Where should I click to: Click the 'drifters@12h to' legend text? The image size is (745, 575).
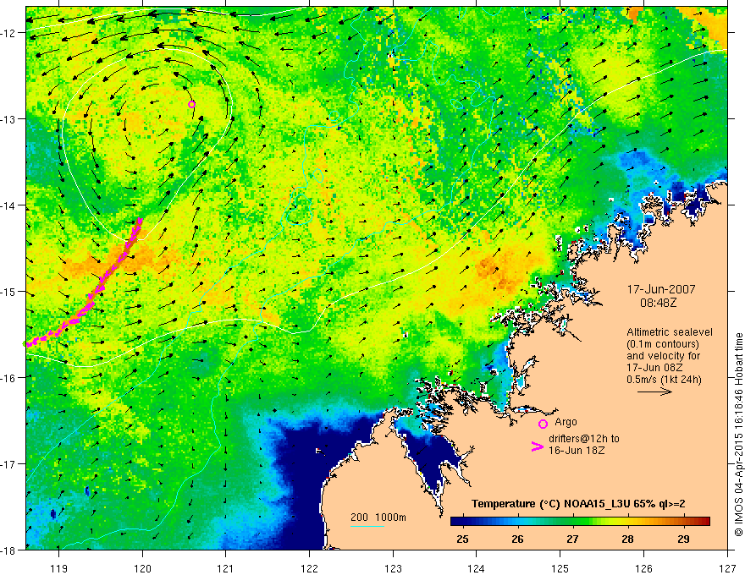[x=584, y=438]
